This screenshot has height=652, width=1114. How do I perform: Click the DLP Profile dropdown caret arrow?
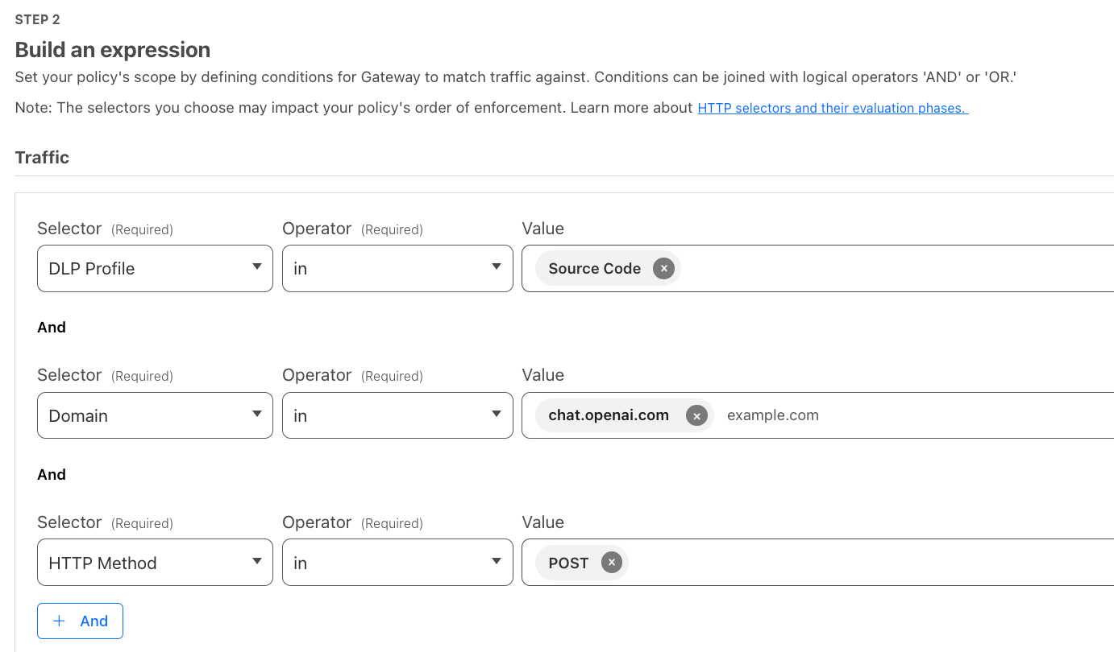coord(256,267)
